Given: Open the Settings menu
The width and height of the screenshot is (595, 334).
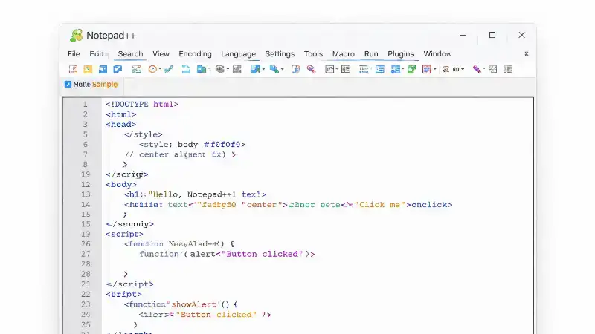Looking at the screenshot, I should (280, 54).
